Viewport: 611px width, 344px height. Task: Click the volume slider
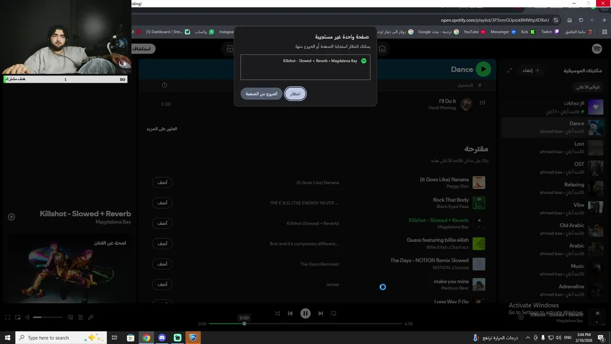48,317
